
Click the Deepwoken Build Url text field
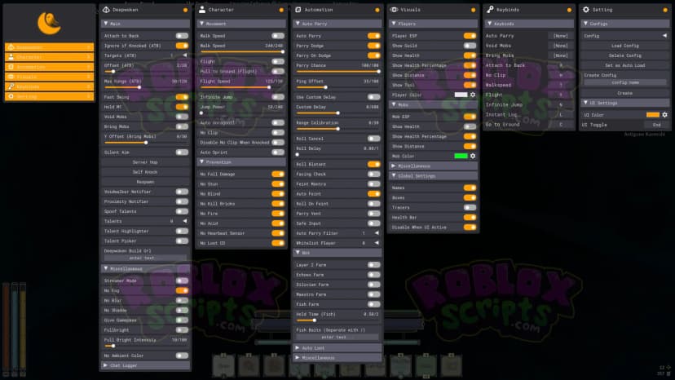145,258
